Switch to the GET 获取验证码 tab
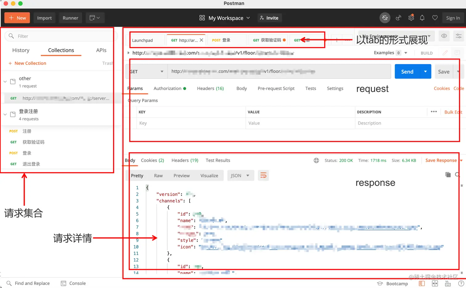466x288 pixels. 269,40
